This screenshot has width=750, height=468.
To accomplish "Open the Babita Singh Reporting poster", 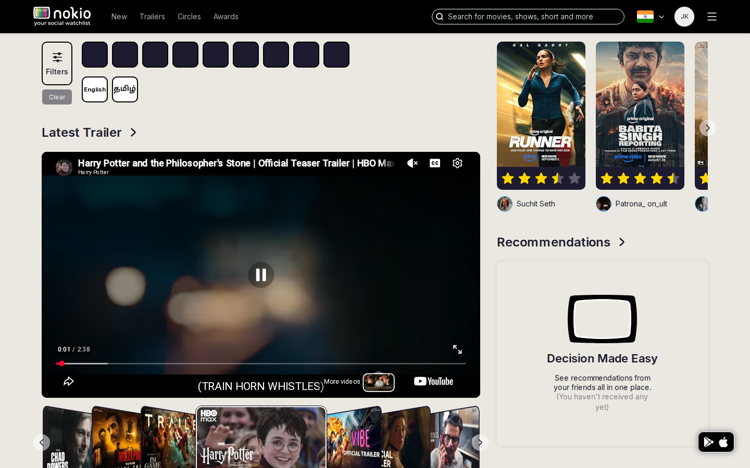I will click(x=640, y=104).
